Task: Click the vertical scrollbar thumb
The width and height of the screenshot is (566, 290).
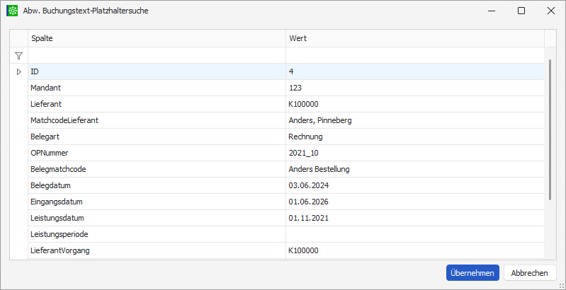Action: [x=550, y=129]
